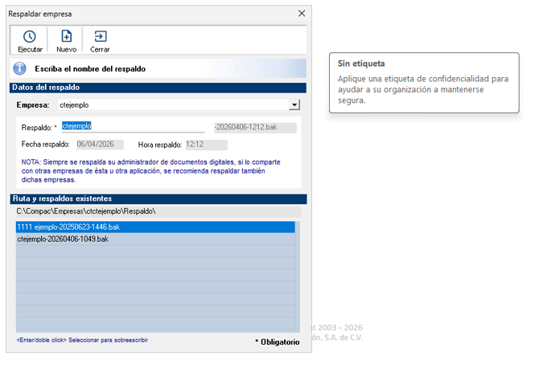Click the Fecha respaldo field 06/04/2026

click(x=100, y=145)
